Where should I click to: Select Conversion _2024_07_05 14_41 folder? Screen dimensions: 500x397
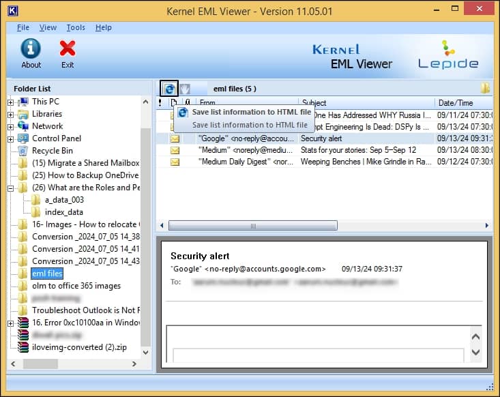(86, 249)
